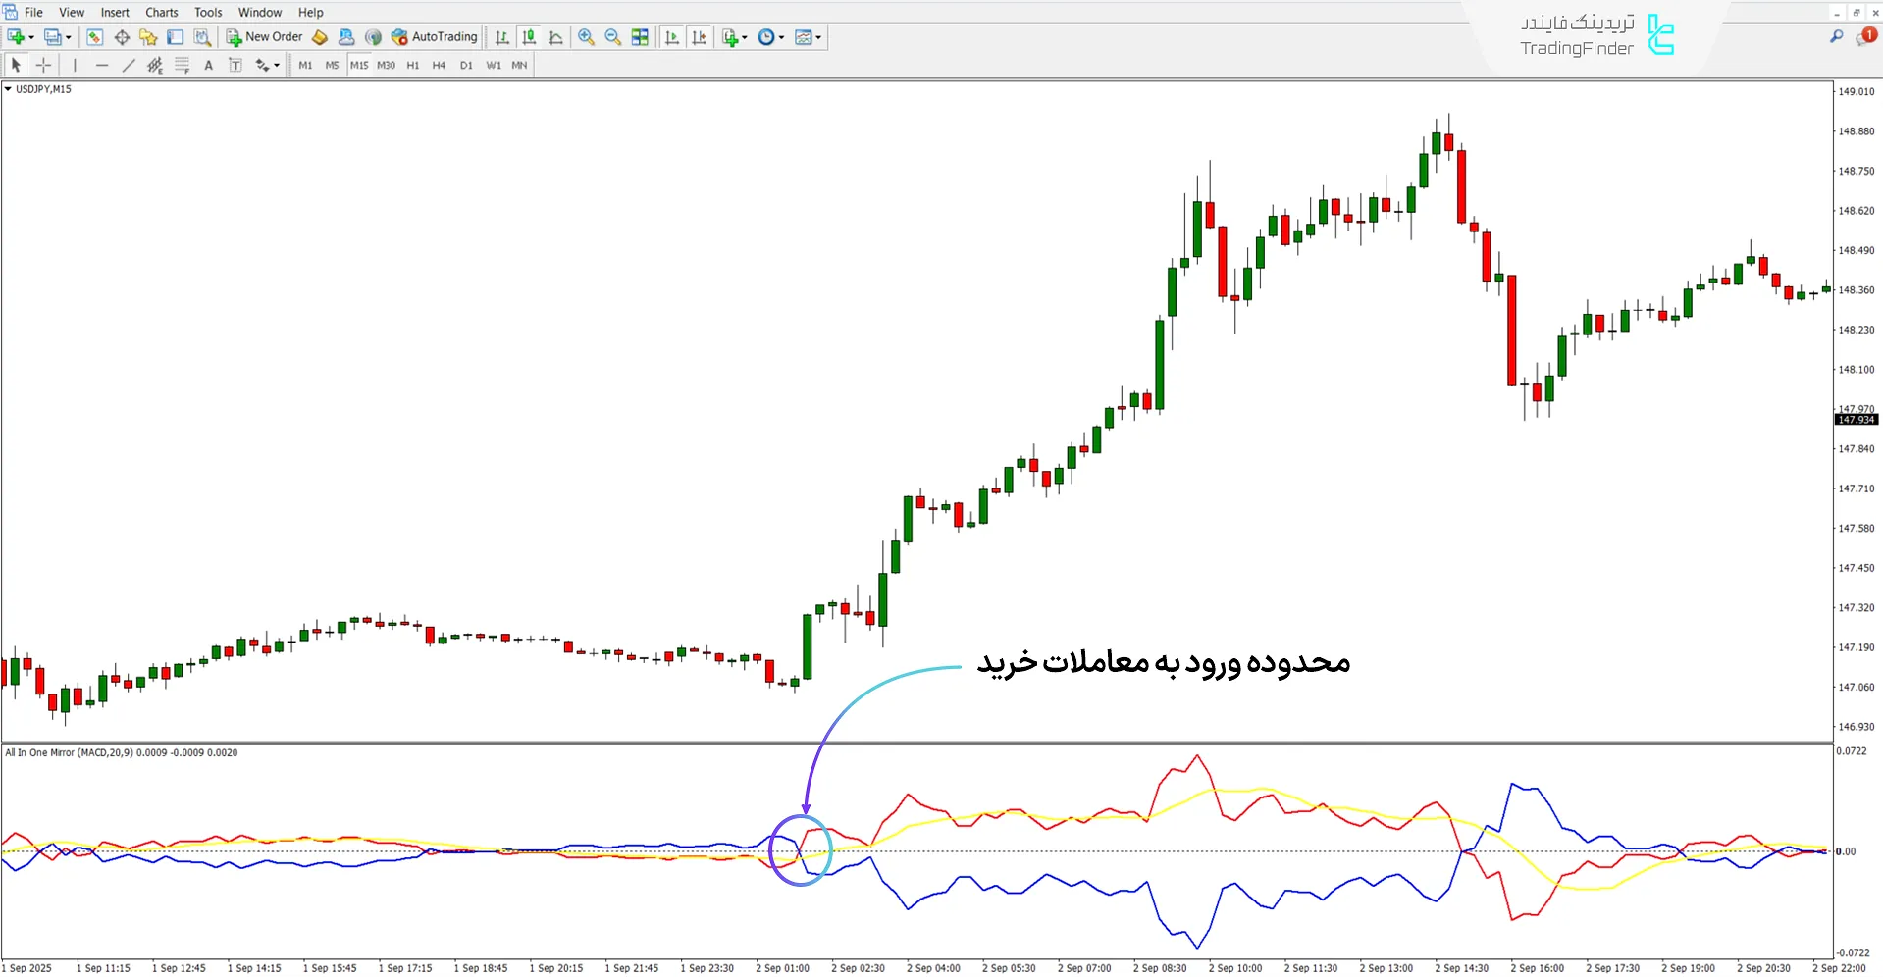Select the trendline drawing tool
1883x977 pixels.
(x=129, y=65)
